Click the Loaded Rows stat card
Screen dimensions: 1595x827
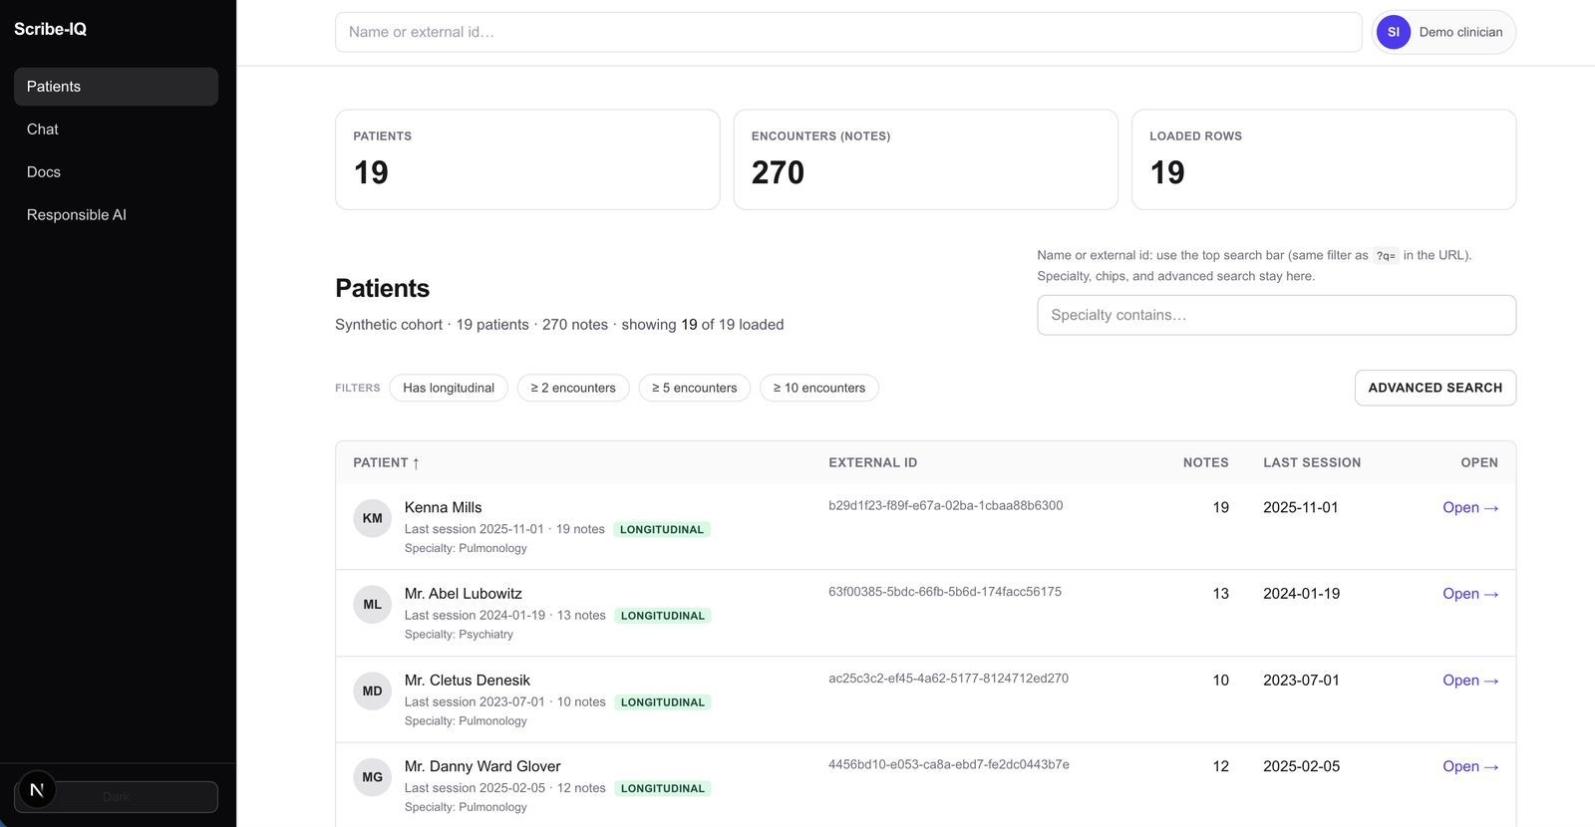tap(1324, 159)
